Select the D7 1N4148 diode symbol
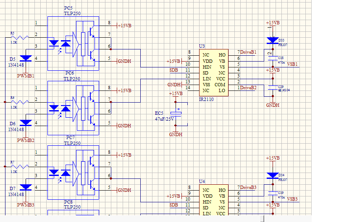The width and height of the screenshot is (344, 222). tap(26, 187)
